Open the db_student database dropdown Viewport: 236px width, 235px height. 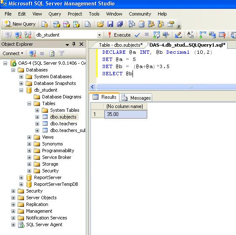[99, 35]
